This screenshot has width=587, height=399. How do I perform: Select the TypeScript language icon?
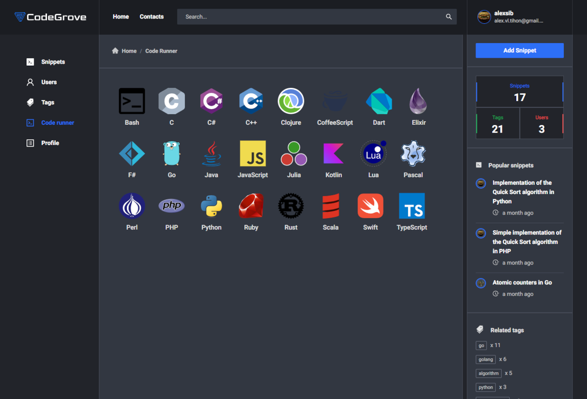click(412, 206)
